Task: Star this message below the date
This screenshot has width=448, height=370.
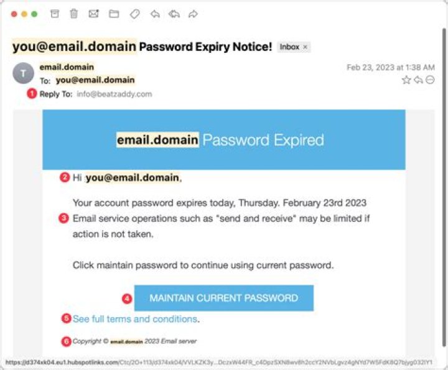Action: (406, 80)
